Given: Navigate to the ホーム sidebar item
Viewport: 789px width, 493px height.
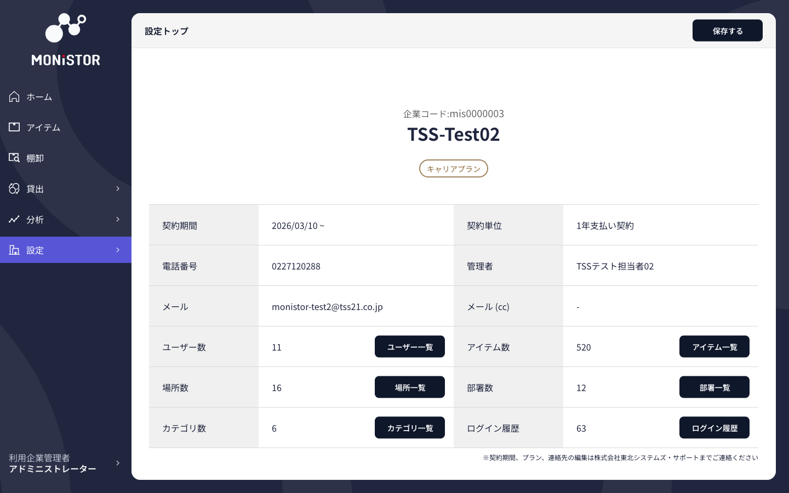Looking at the screenshot, I should (39, 96).
